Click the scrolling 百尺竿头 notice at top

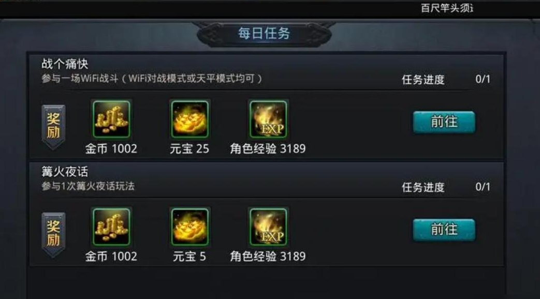click(x=447, y=8)
